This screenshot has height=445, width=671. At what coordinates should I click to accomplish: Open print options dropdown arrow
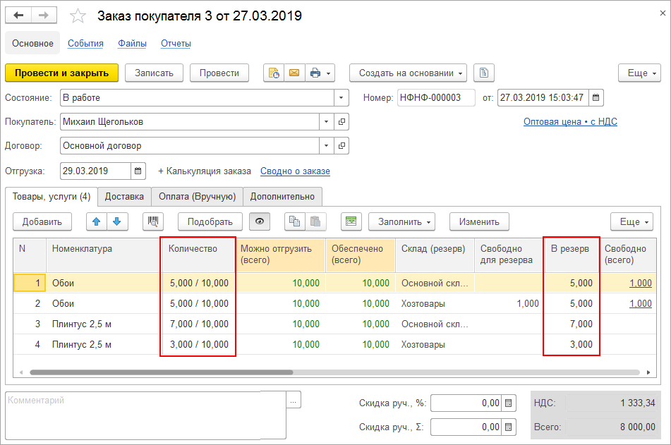pyautogui.click(x=329, y=73)
